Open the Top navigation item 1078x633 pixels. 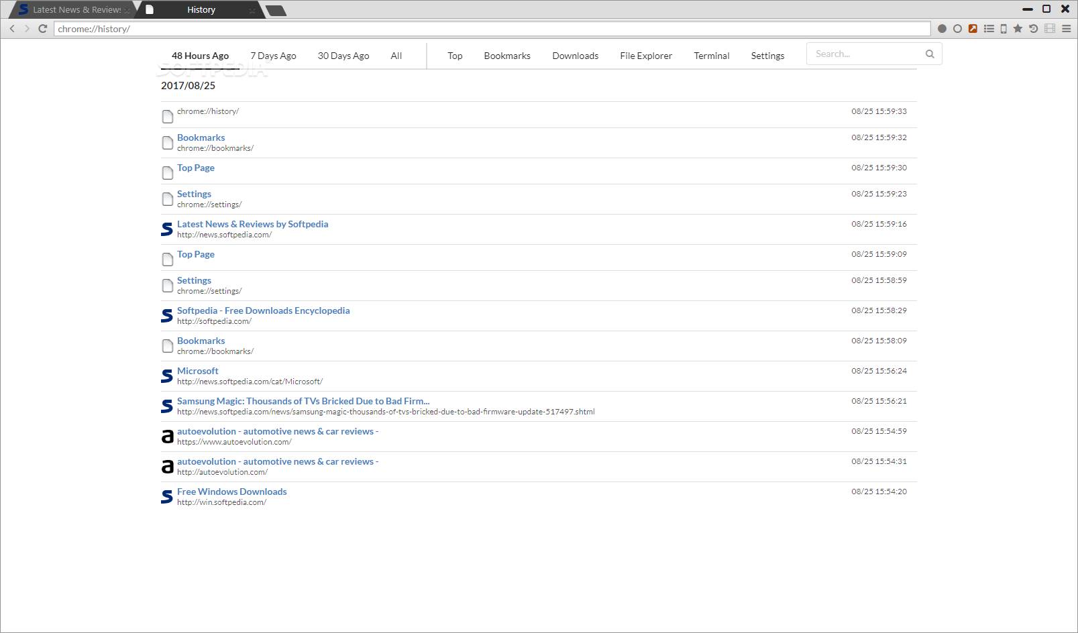coord(455,56)
